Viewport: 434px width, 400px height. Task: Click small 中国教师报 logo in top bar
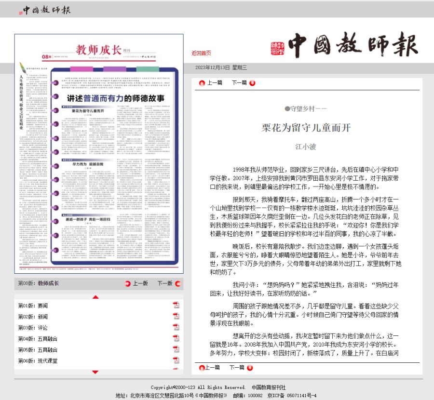pos(45,10)
